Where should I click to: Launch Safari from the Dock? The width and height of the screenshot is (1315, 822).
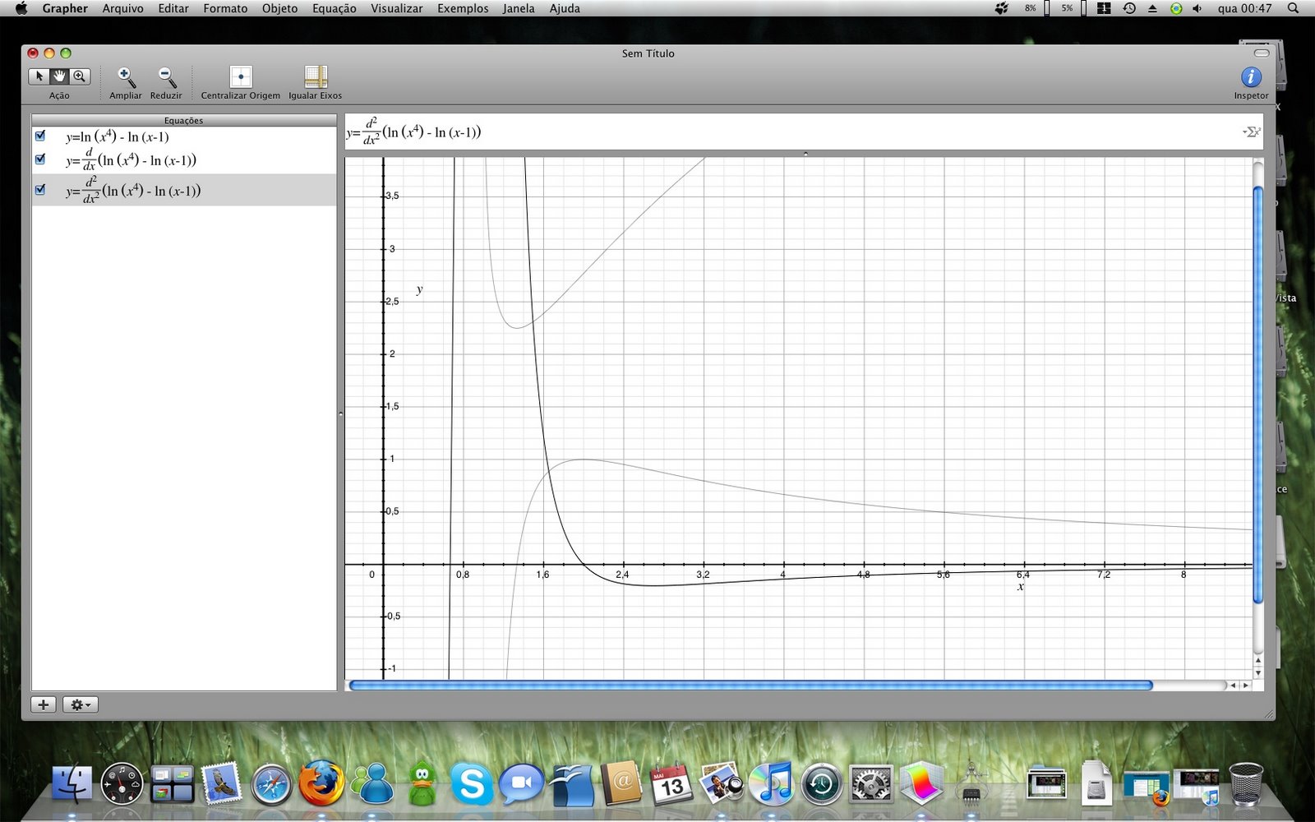click(271, 785)
